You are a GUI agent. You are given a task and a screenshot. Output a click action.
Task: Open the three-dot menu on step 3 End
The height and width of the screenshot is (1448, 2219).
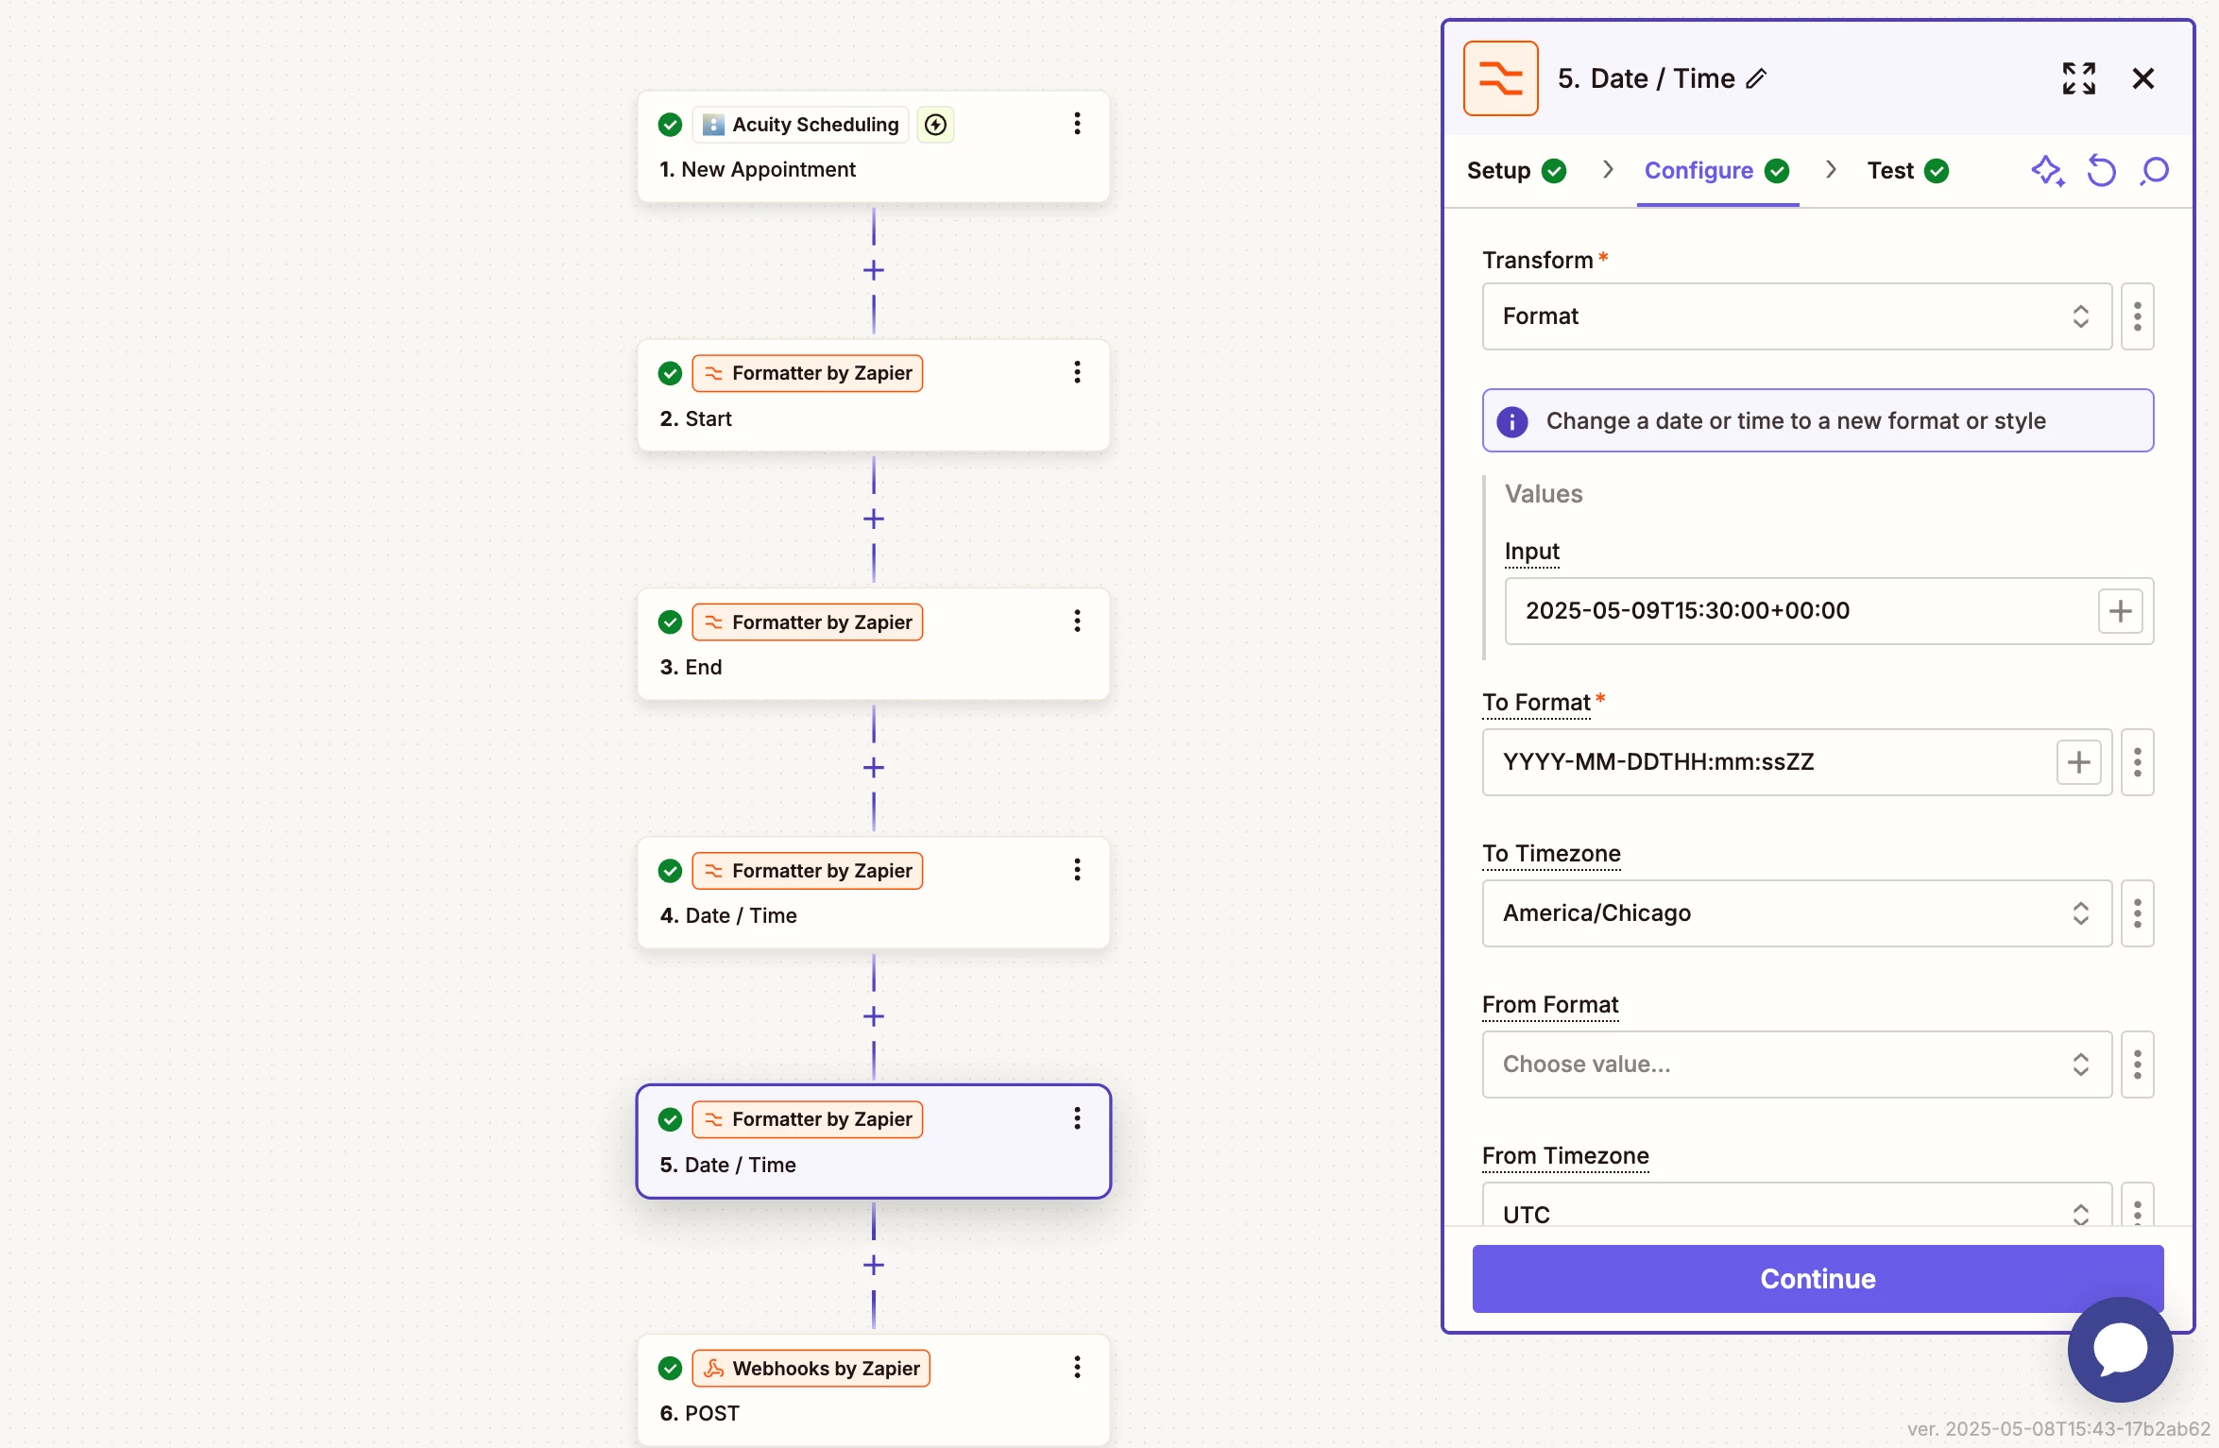(x=1076, y=621)
